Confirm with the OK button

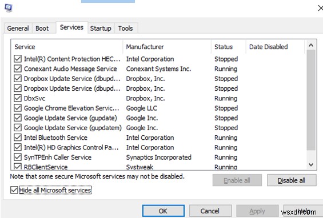[163, 211]
